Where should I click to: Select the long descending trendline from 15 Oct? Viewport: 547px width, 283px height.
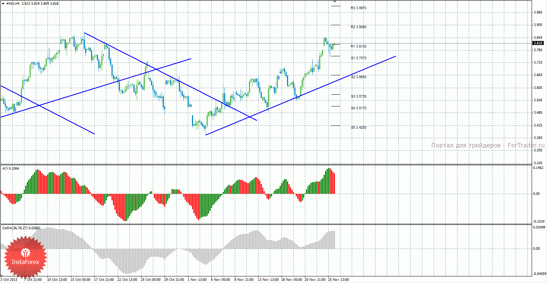(170, 76)
